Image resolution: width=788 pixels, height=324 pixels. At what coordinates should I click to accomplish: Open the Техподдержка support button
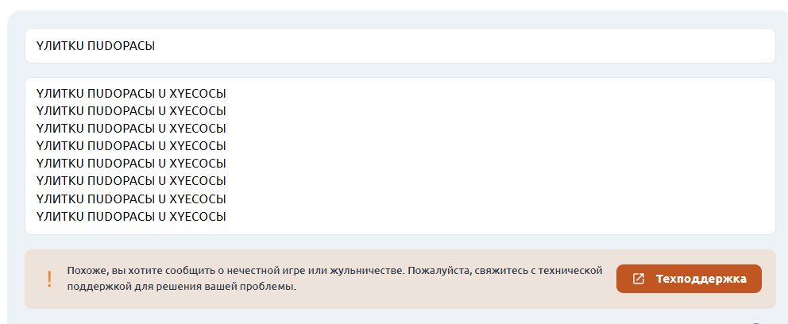[x=689, y=279]
